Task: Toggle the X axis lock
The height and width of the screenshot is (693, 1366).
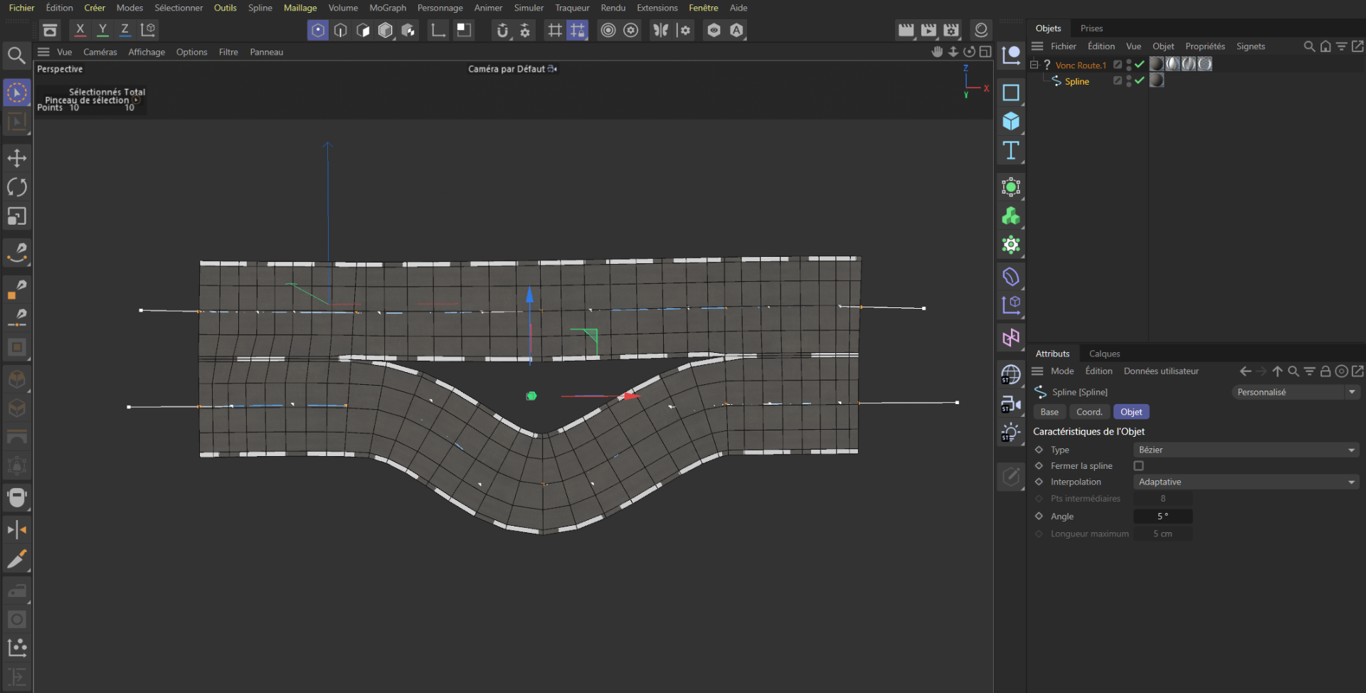Action: pos(80,30)
